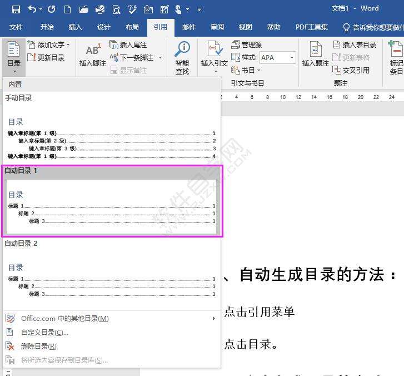The height and width of the screenshot is (376, 404).
Task: Click the 智能查找 magnifier icon
Action: coord(182,50)
